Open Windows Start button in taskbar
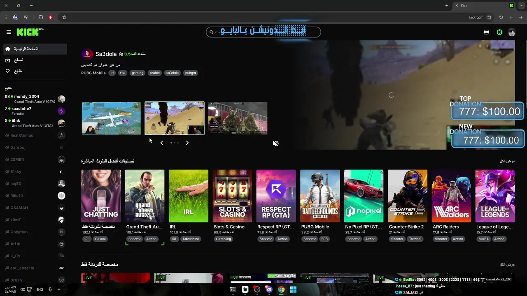The image size is (527, 296). (293, 289)
